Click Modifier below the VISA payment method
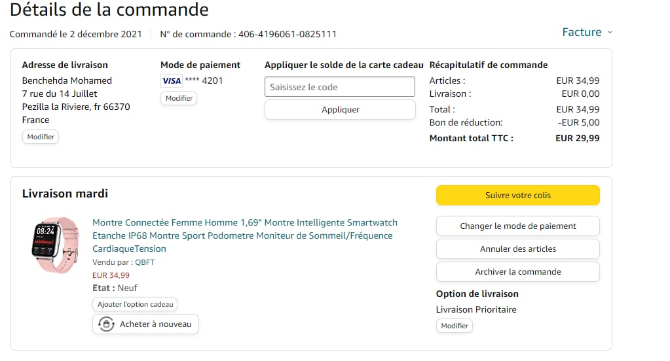Image resolution: width=670 pixels, height=361 pixels. click(179, 98)
